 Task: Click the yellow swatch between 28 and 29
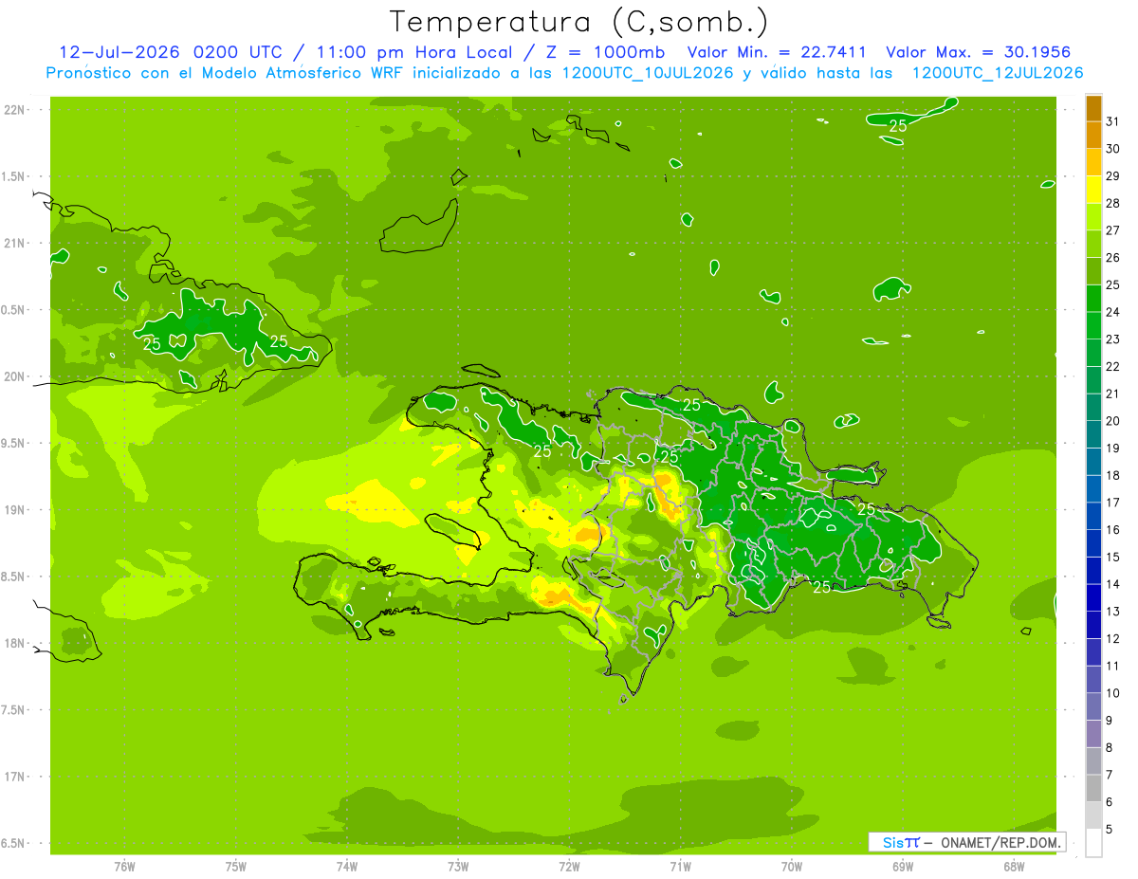click(x=1093, y=189)
